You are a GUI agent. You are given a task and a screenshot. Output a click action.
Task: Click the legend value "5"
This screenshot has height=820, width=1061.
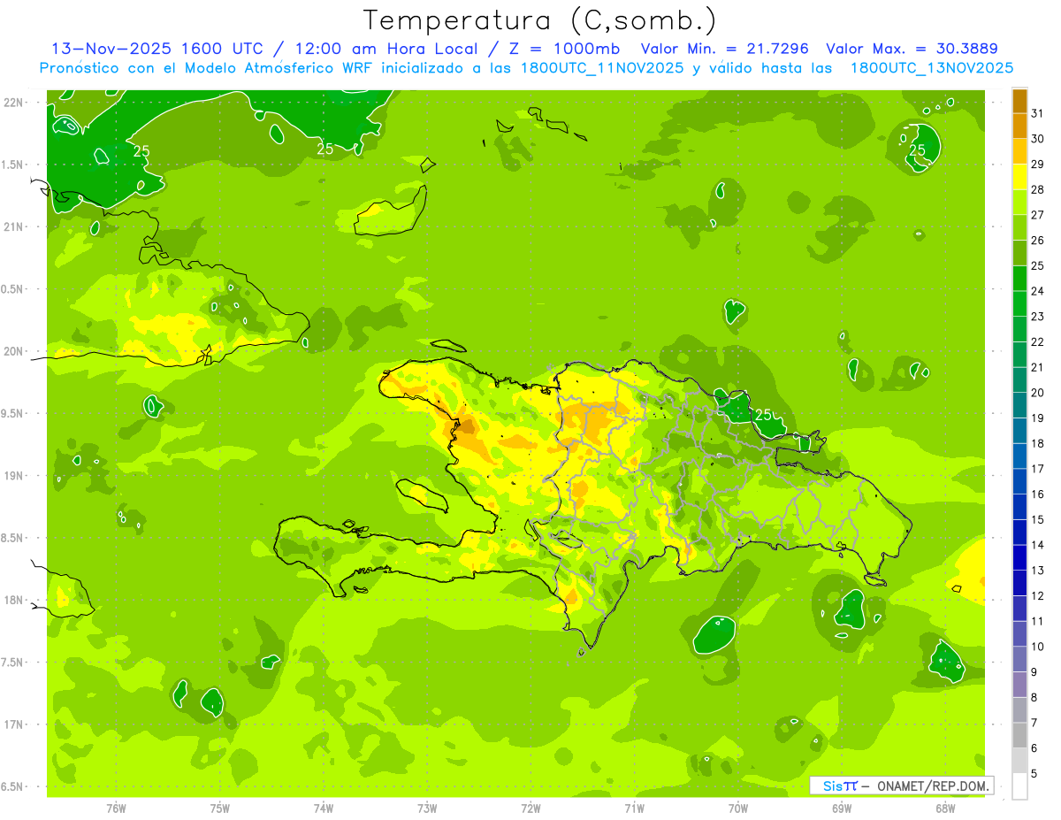pyautogui.click(x=1035, y=773)
